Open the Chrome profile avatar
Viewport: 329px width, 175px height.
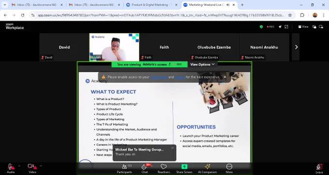click(x=315, y=15)
